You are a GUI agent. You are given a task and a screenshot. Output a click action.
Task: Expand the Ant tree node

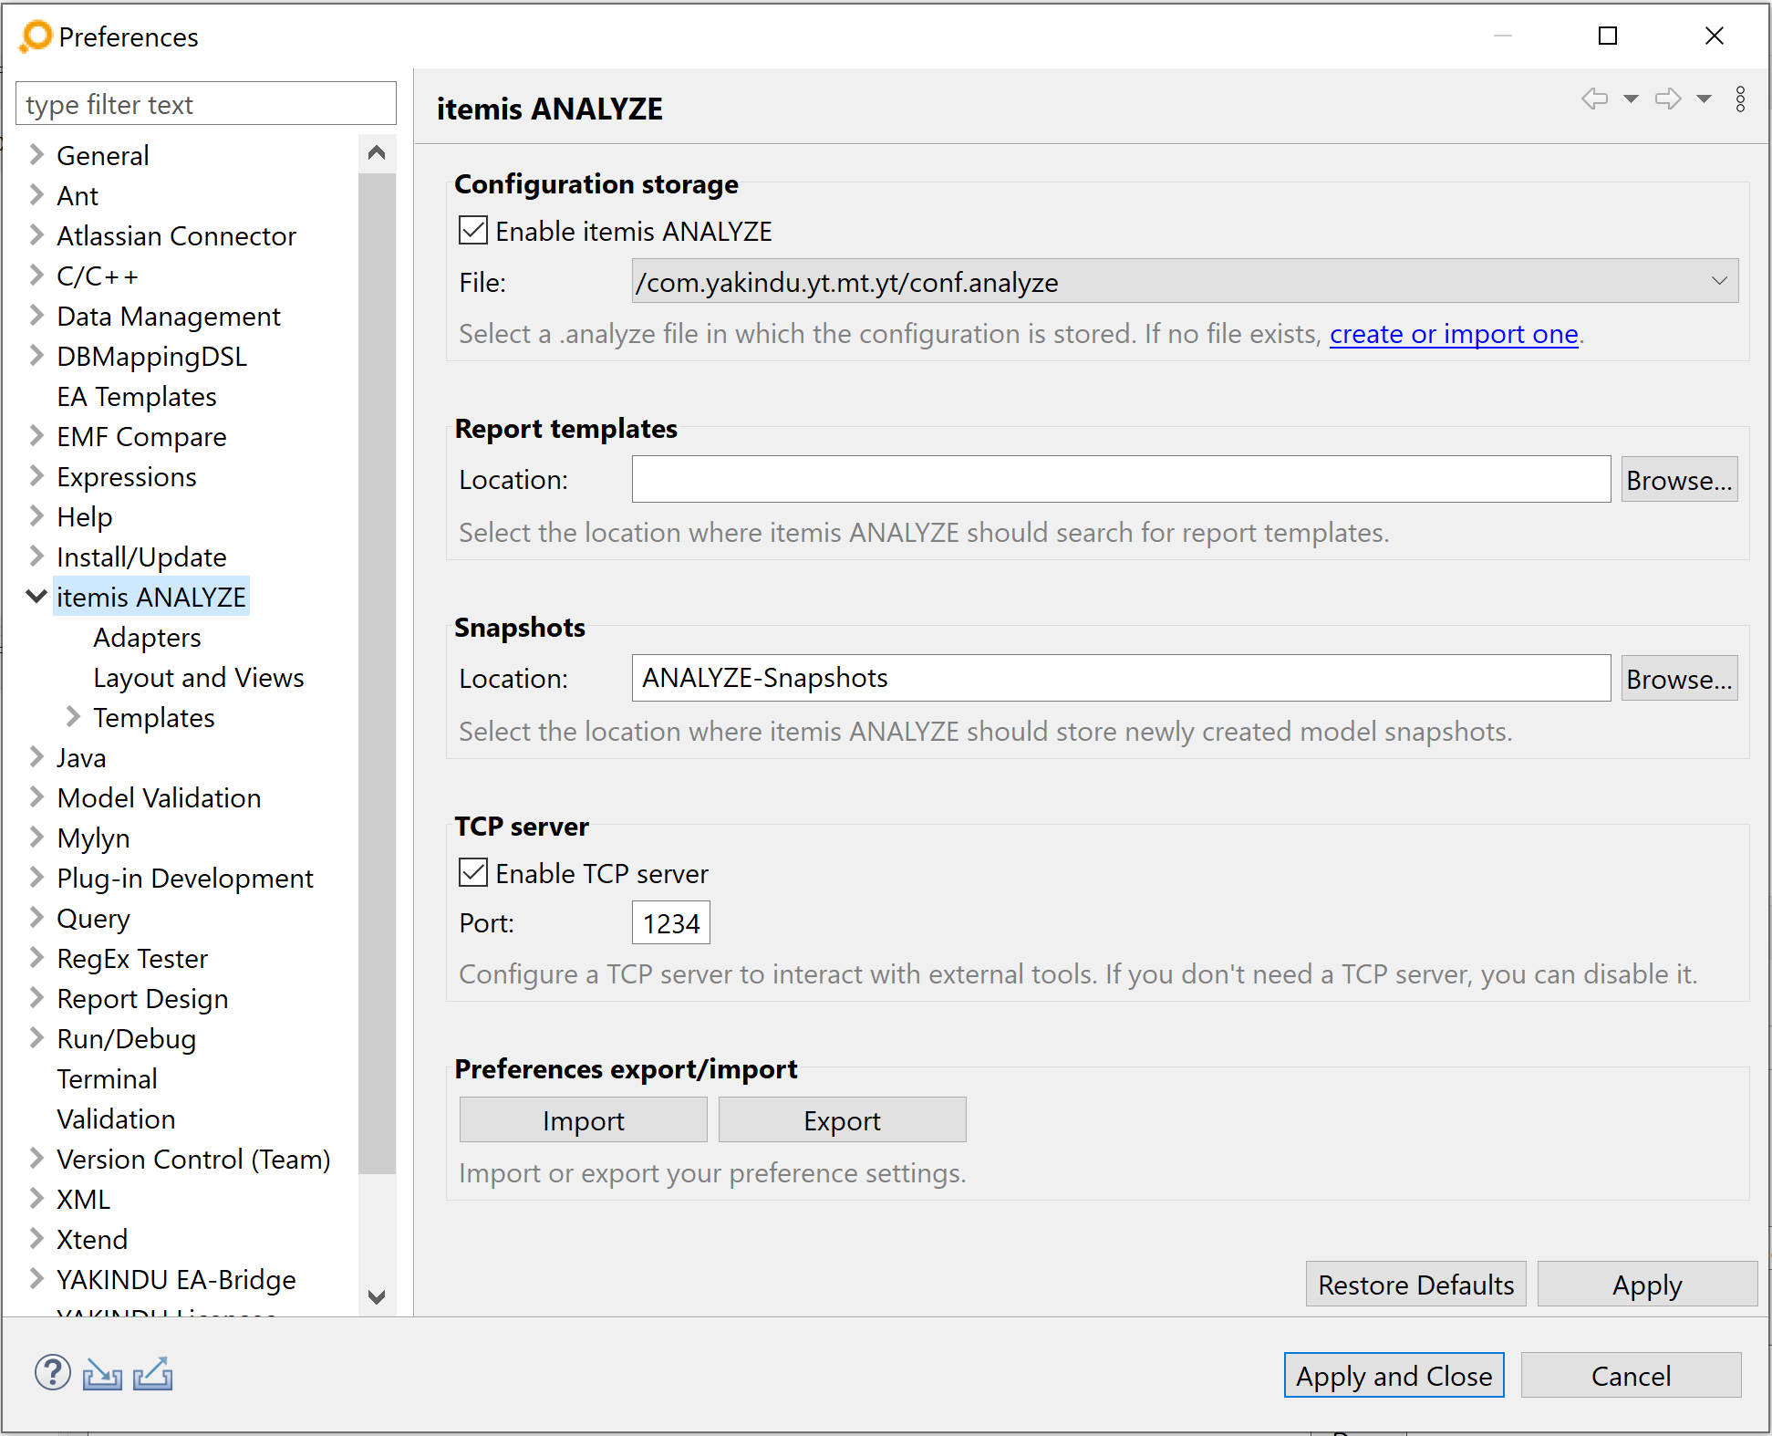[x=36, y=194]
